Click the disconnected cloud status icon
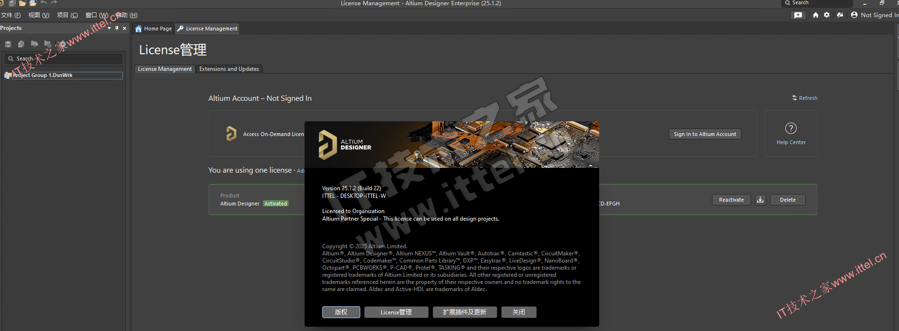This screenshot has height=331, width=899. click(x=840, y=15)
